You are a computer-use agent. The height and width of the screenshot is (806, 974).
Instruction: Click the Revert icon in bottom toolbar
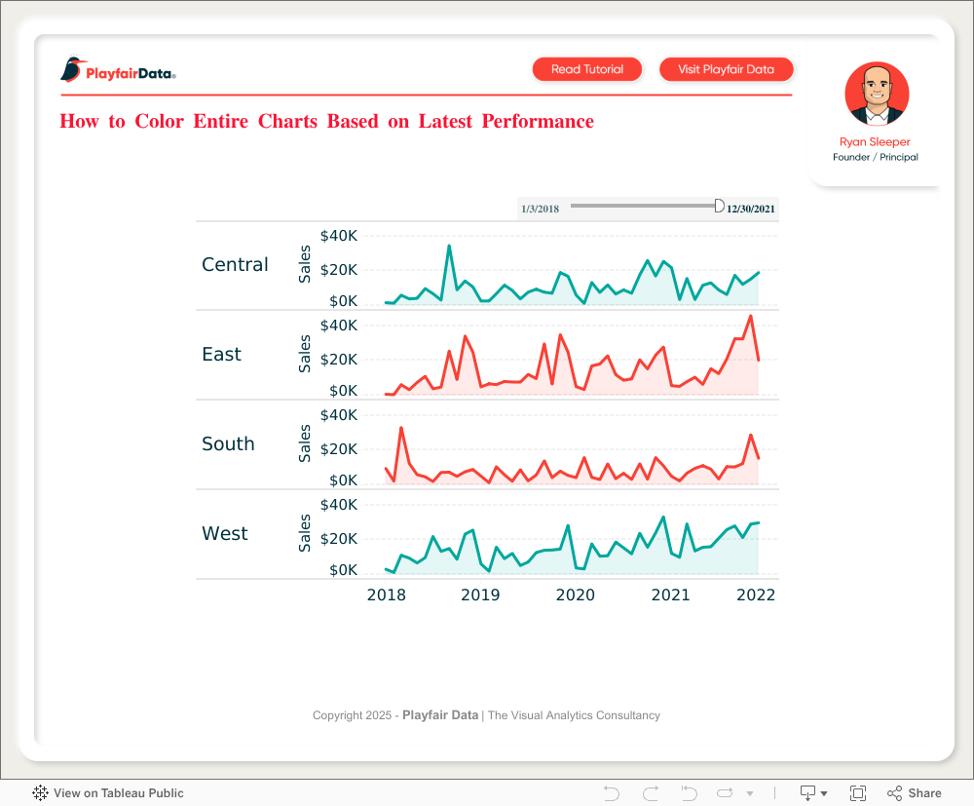(x=689, y=793)
